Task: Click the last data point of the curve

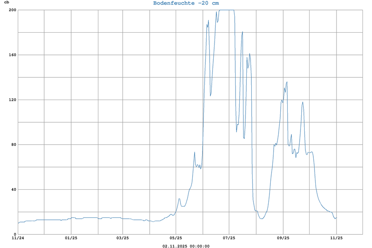Action: click(337, 217)
